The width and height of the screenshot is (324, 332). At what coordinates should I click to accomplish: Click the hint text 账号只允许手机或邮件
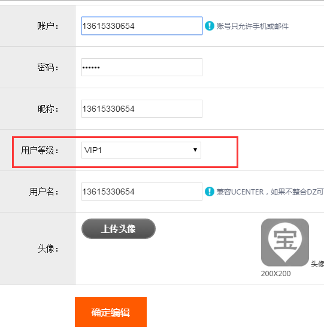click(x=252, y=26)
